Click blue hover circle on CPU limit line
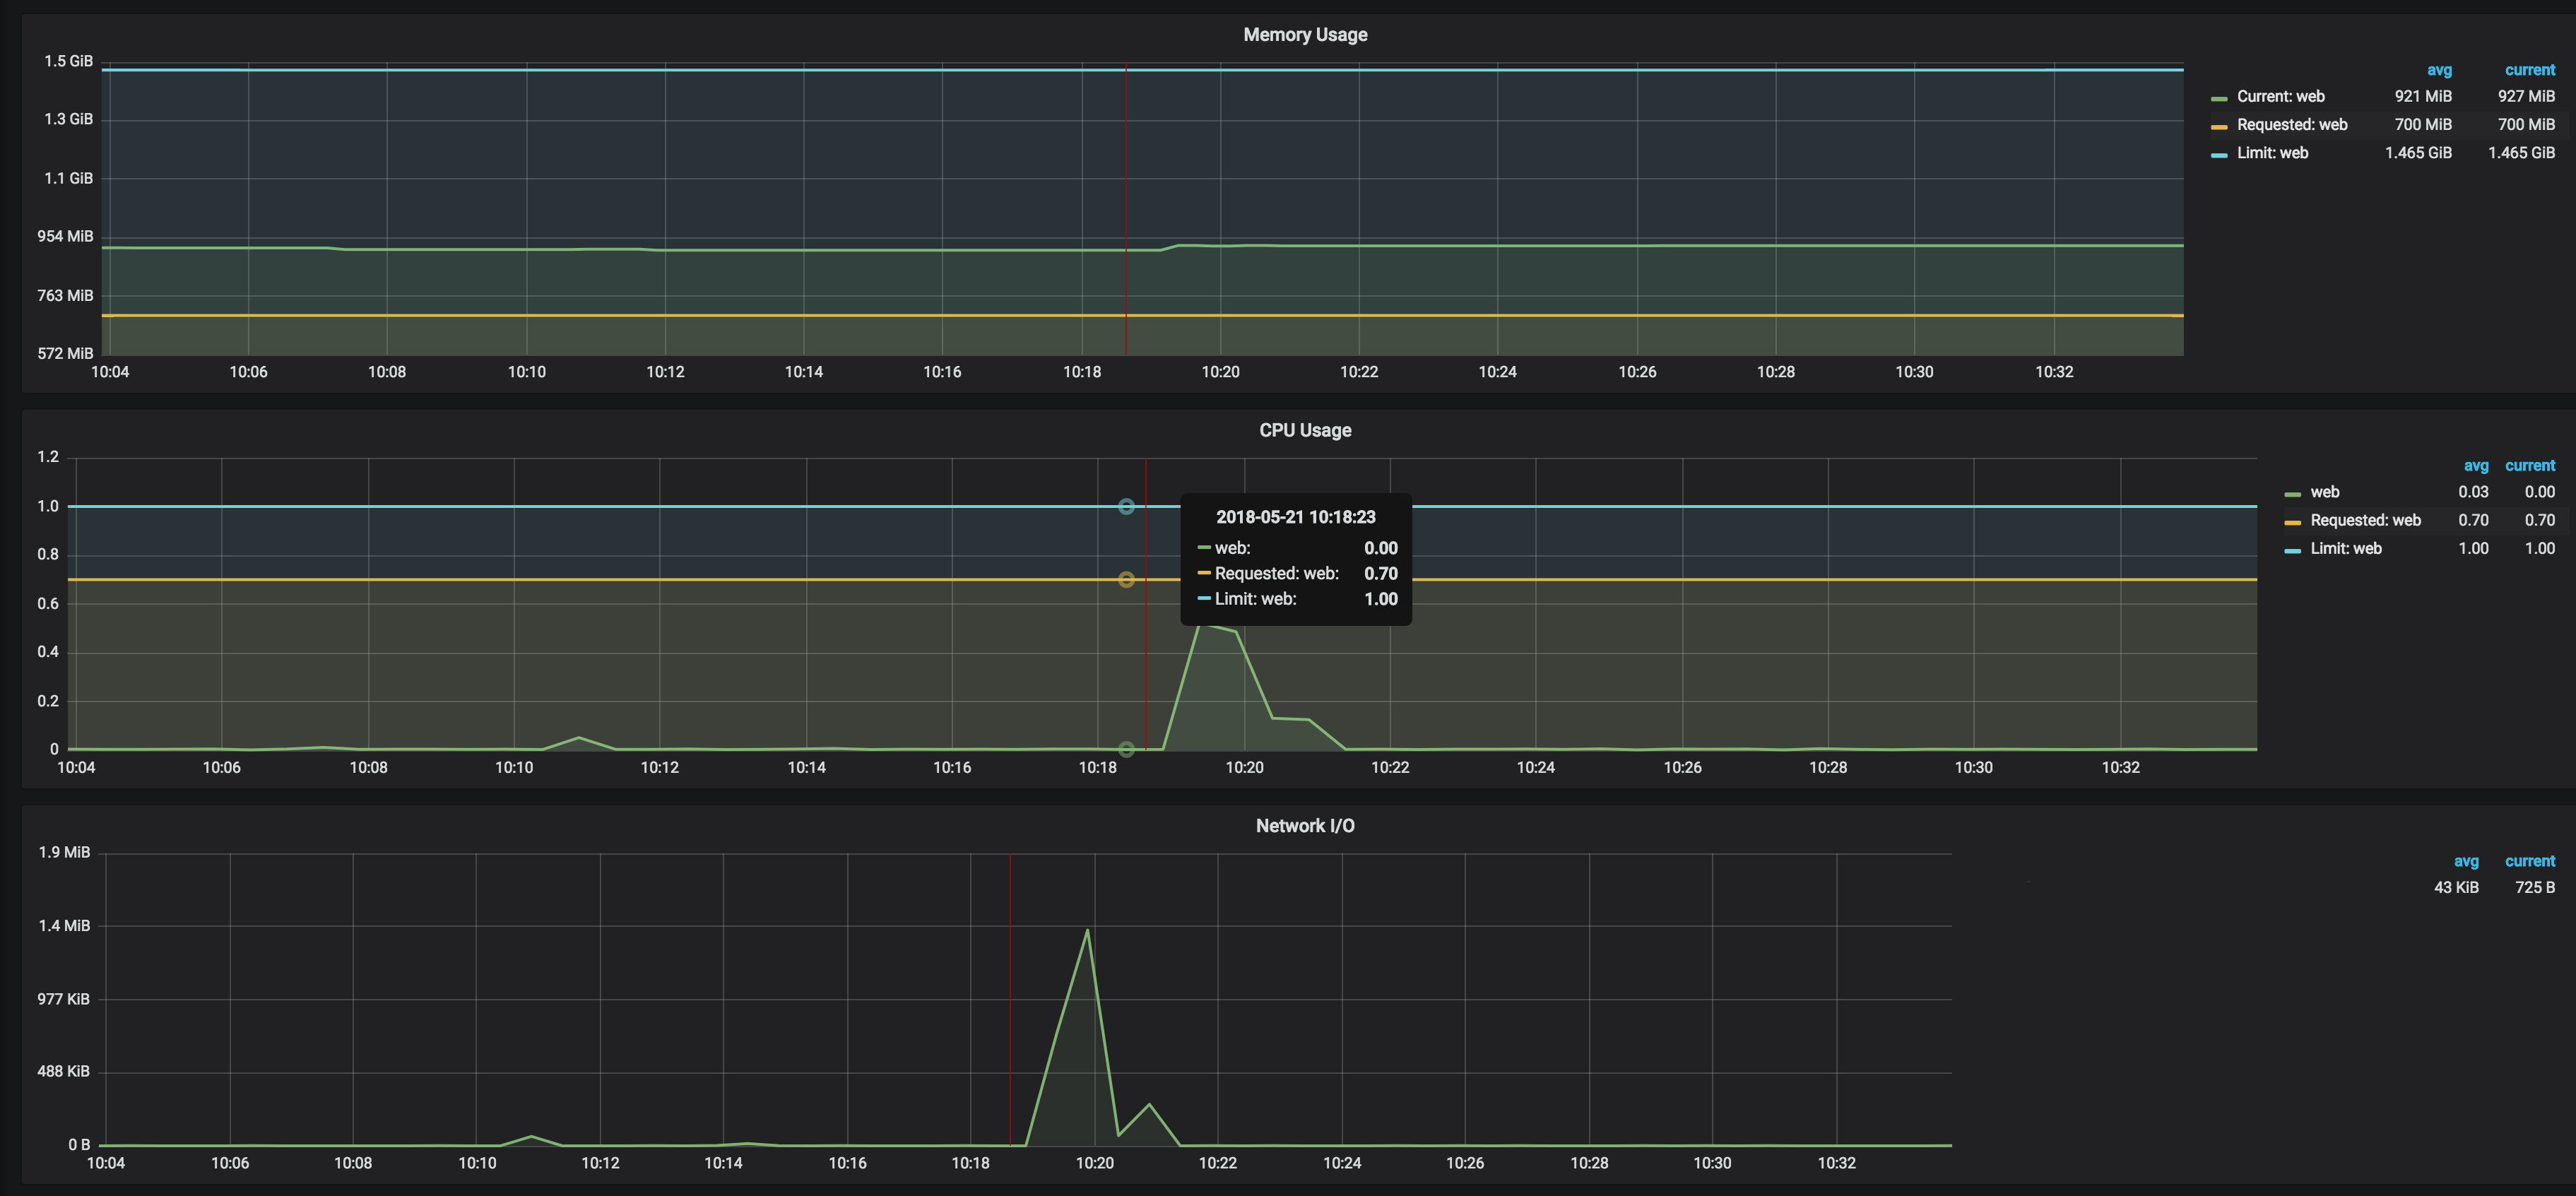This screenshot has width=2576, height=1196. [1126, 507]
